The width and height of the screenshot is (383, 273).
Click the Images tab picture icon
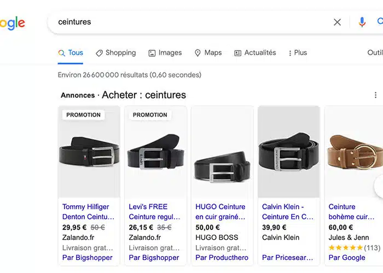(152, 53)
